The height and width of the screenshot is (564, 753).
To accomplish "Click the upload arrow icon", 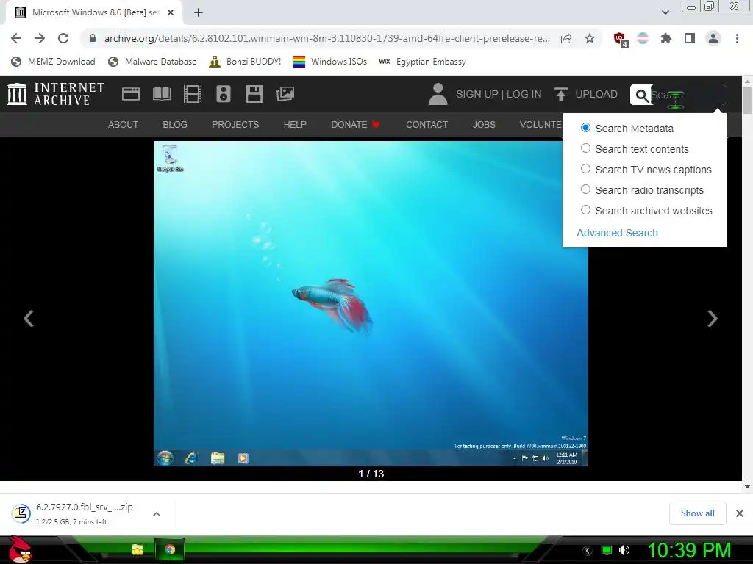I will (x=560, y=94).
